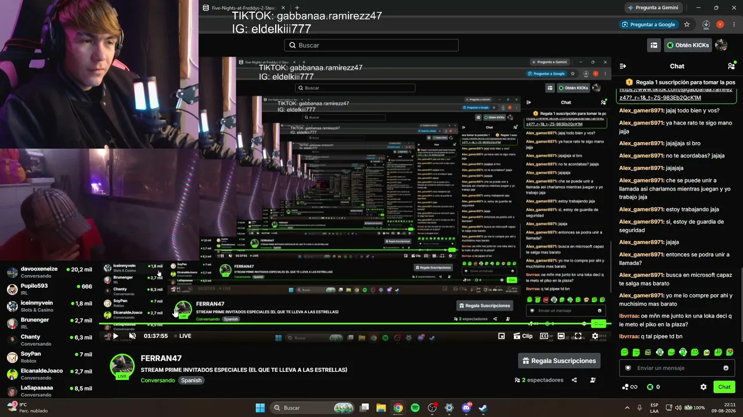Screen dimensions: 743x417
Task: Open SoyPan channel in sidebar
Action: 49,357
